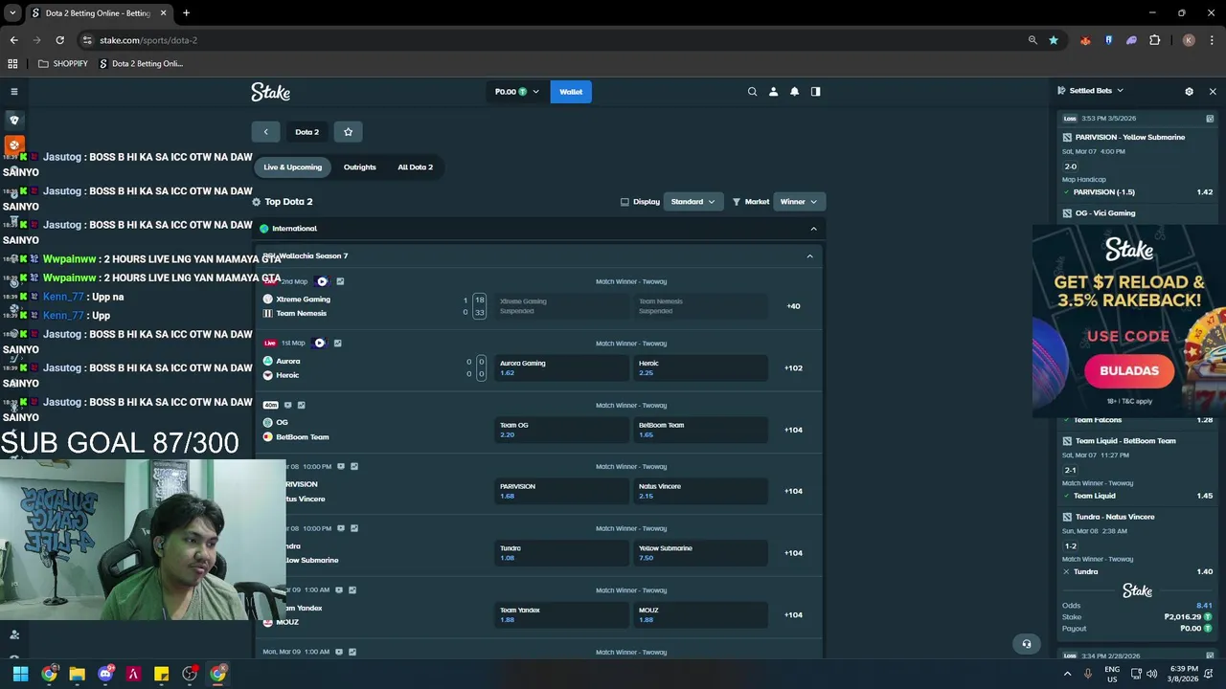Open Chrome apps grid in bookmarks bar
The height and width of the screenshot is (689, 1226).
pos(12,64)
